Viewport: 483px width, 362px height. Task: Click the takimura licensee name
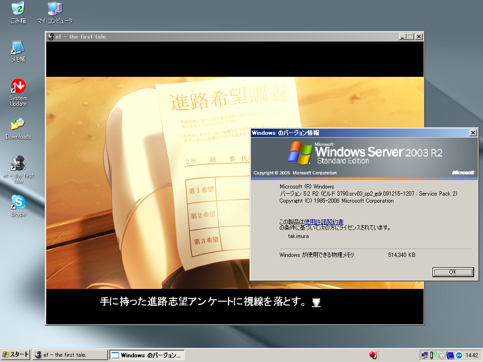pyautogui.click(x=298, y=236)
